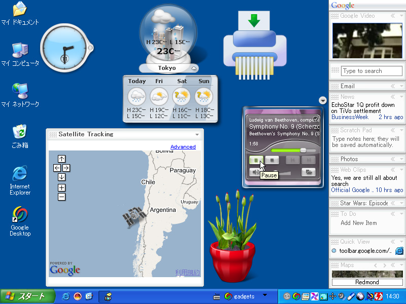Image resolution: width=406 pixels, height=304 pixels.
Task: Open the ごみ箱 recycle bin icon
Action: (x=20, y=136)
